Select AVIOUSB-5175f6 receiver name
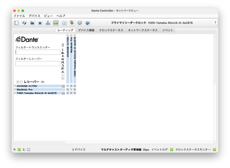 coord(27,86)
